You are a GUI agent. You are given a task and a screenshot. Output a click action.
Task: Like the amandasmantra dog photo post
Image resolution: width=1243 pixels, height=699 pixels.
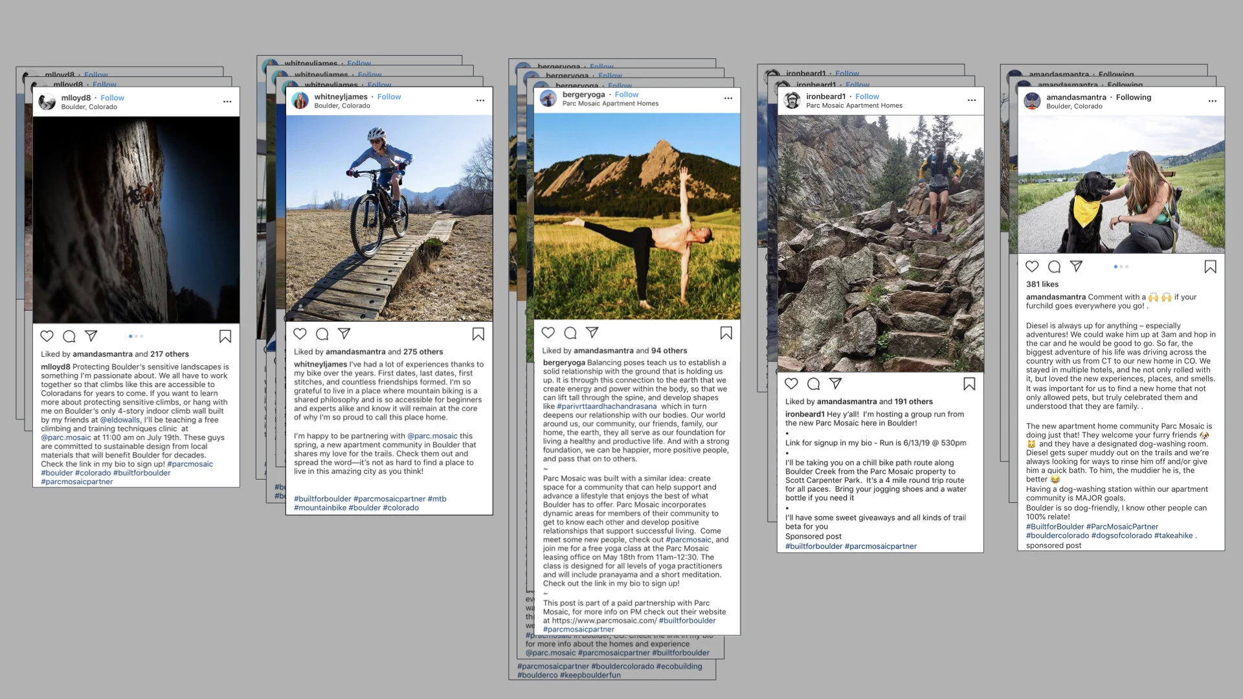[1032, 267]
